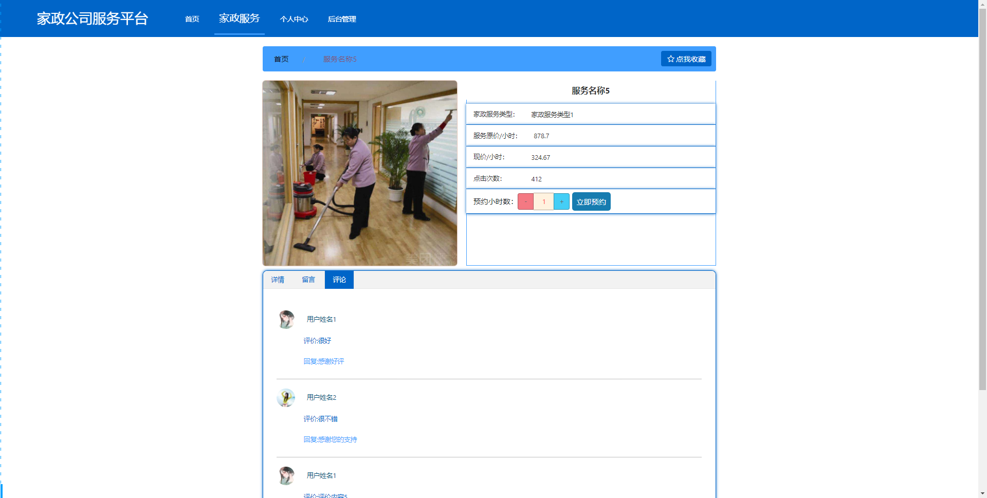This screenshot has width=987, height=498.
Task: Switch to the 留言 tab
Action: 308,280
